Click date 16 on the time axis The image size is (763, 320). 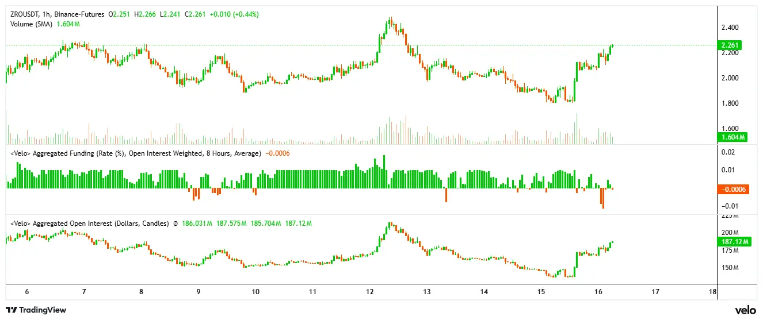click(x=598, y=292)
